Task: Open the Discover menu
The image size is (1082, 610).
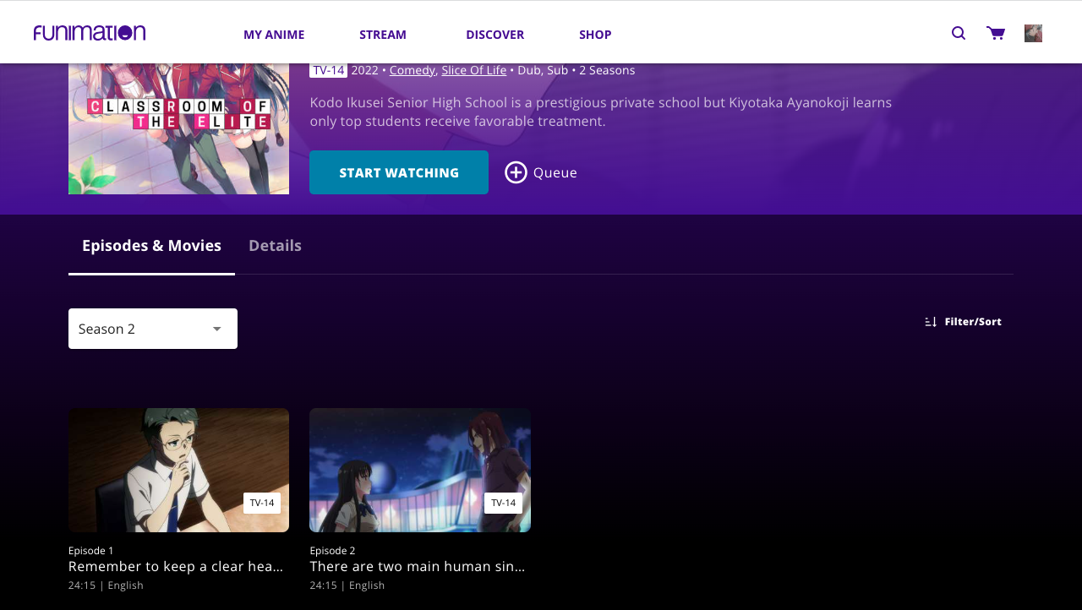Action: (495, 35)
